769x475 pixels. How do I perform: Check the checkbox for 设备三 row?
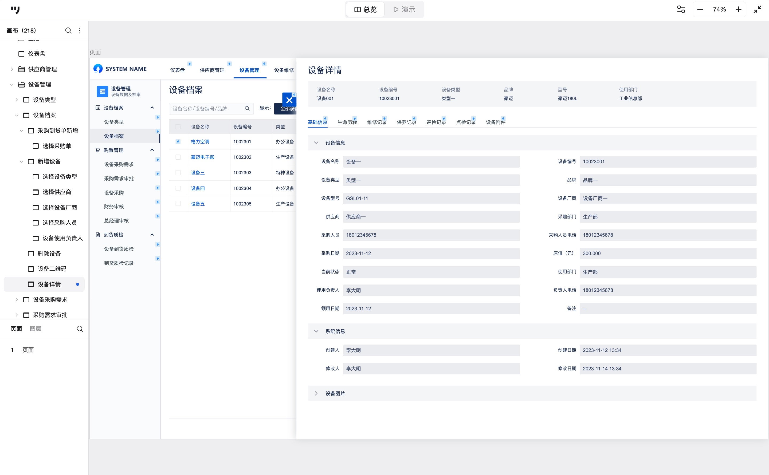(x=178, y=173)
